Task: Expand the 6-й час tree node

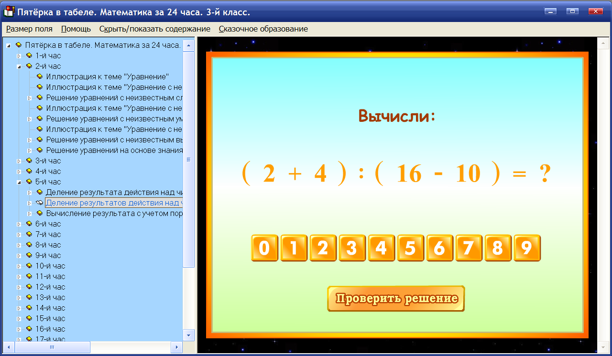Action: [19, 224]
